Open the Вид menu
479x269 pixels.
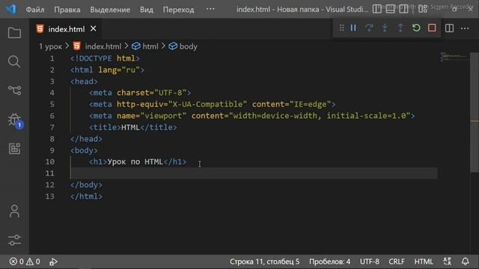[x=147, y=10]
